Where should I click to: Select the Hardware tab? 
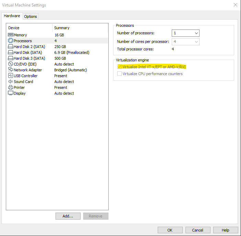pos(12,16)
